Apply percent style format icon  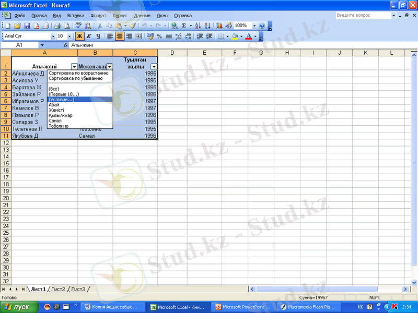(x=160, y=37)
